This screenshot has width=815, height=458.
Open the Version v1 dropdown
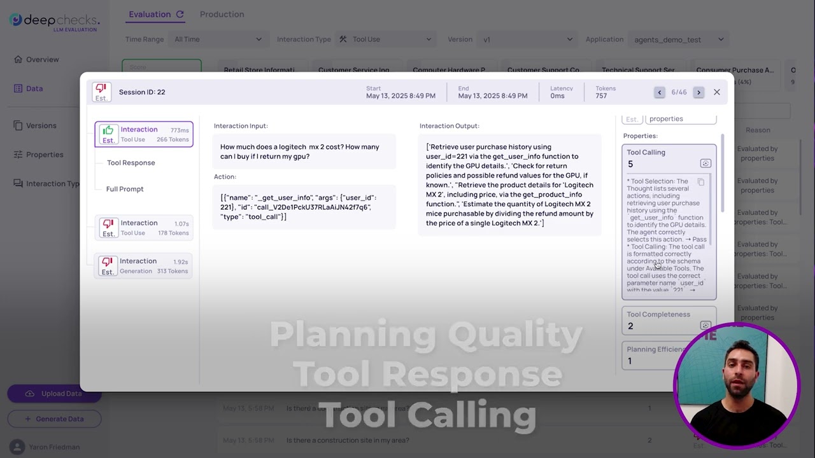pyautogui.click(x=527, y=39)
